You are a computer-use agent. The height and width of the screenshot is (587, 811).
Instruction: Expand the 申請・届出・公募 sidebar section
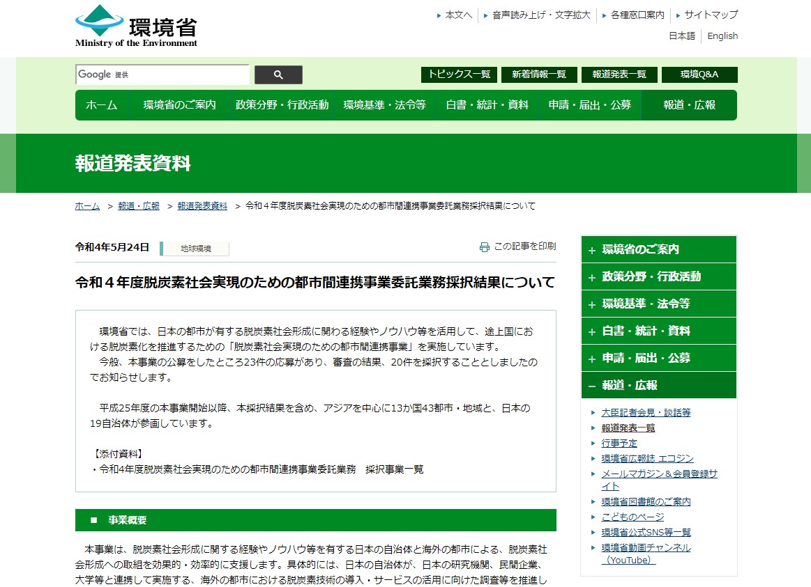coord(658,358)
